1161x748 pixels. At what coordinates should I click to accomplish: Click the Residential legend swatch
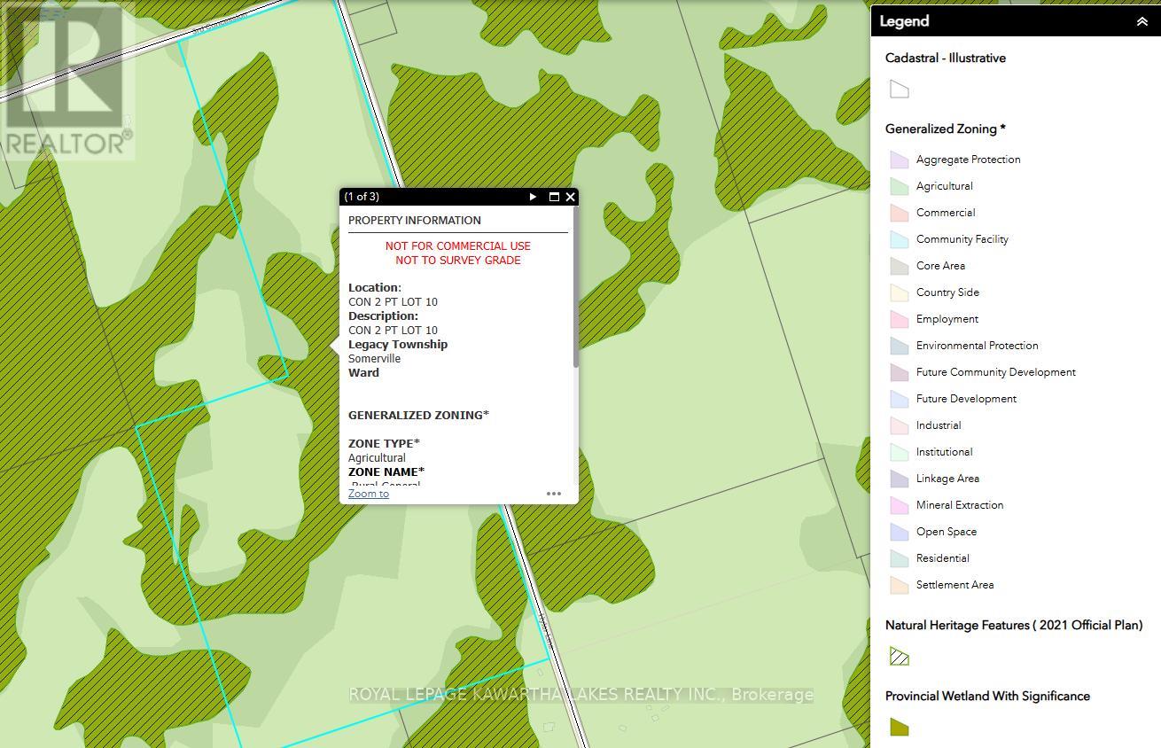(900, 558)
